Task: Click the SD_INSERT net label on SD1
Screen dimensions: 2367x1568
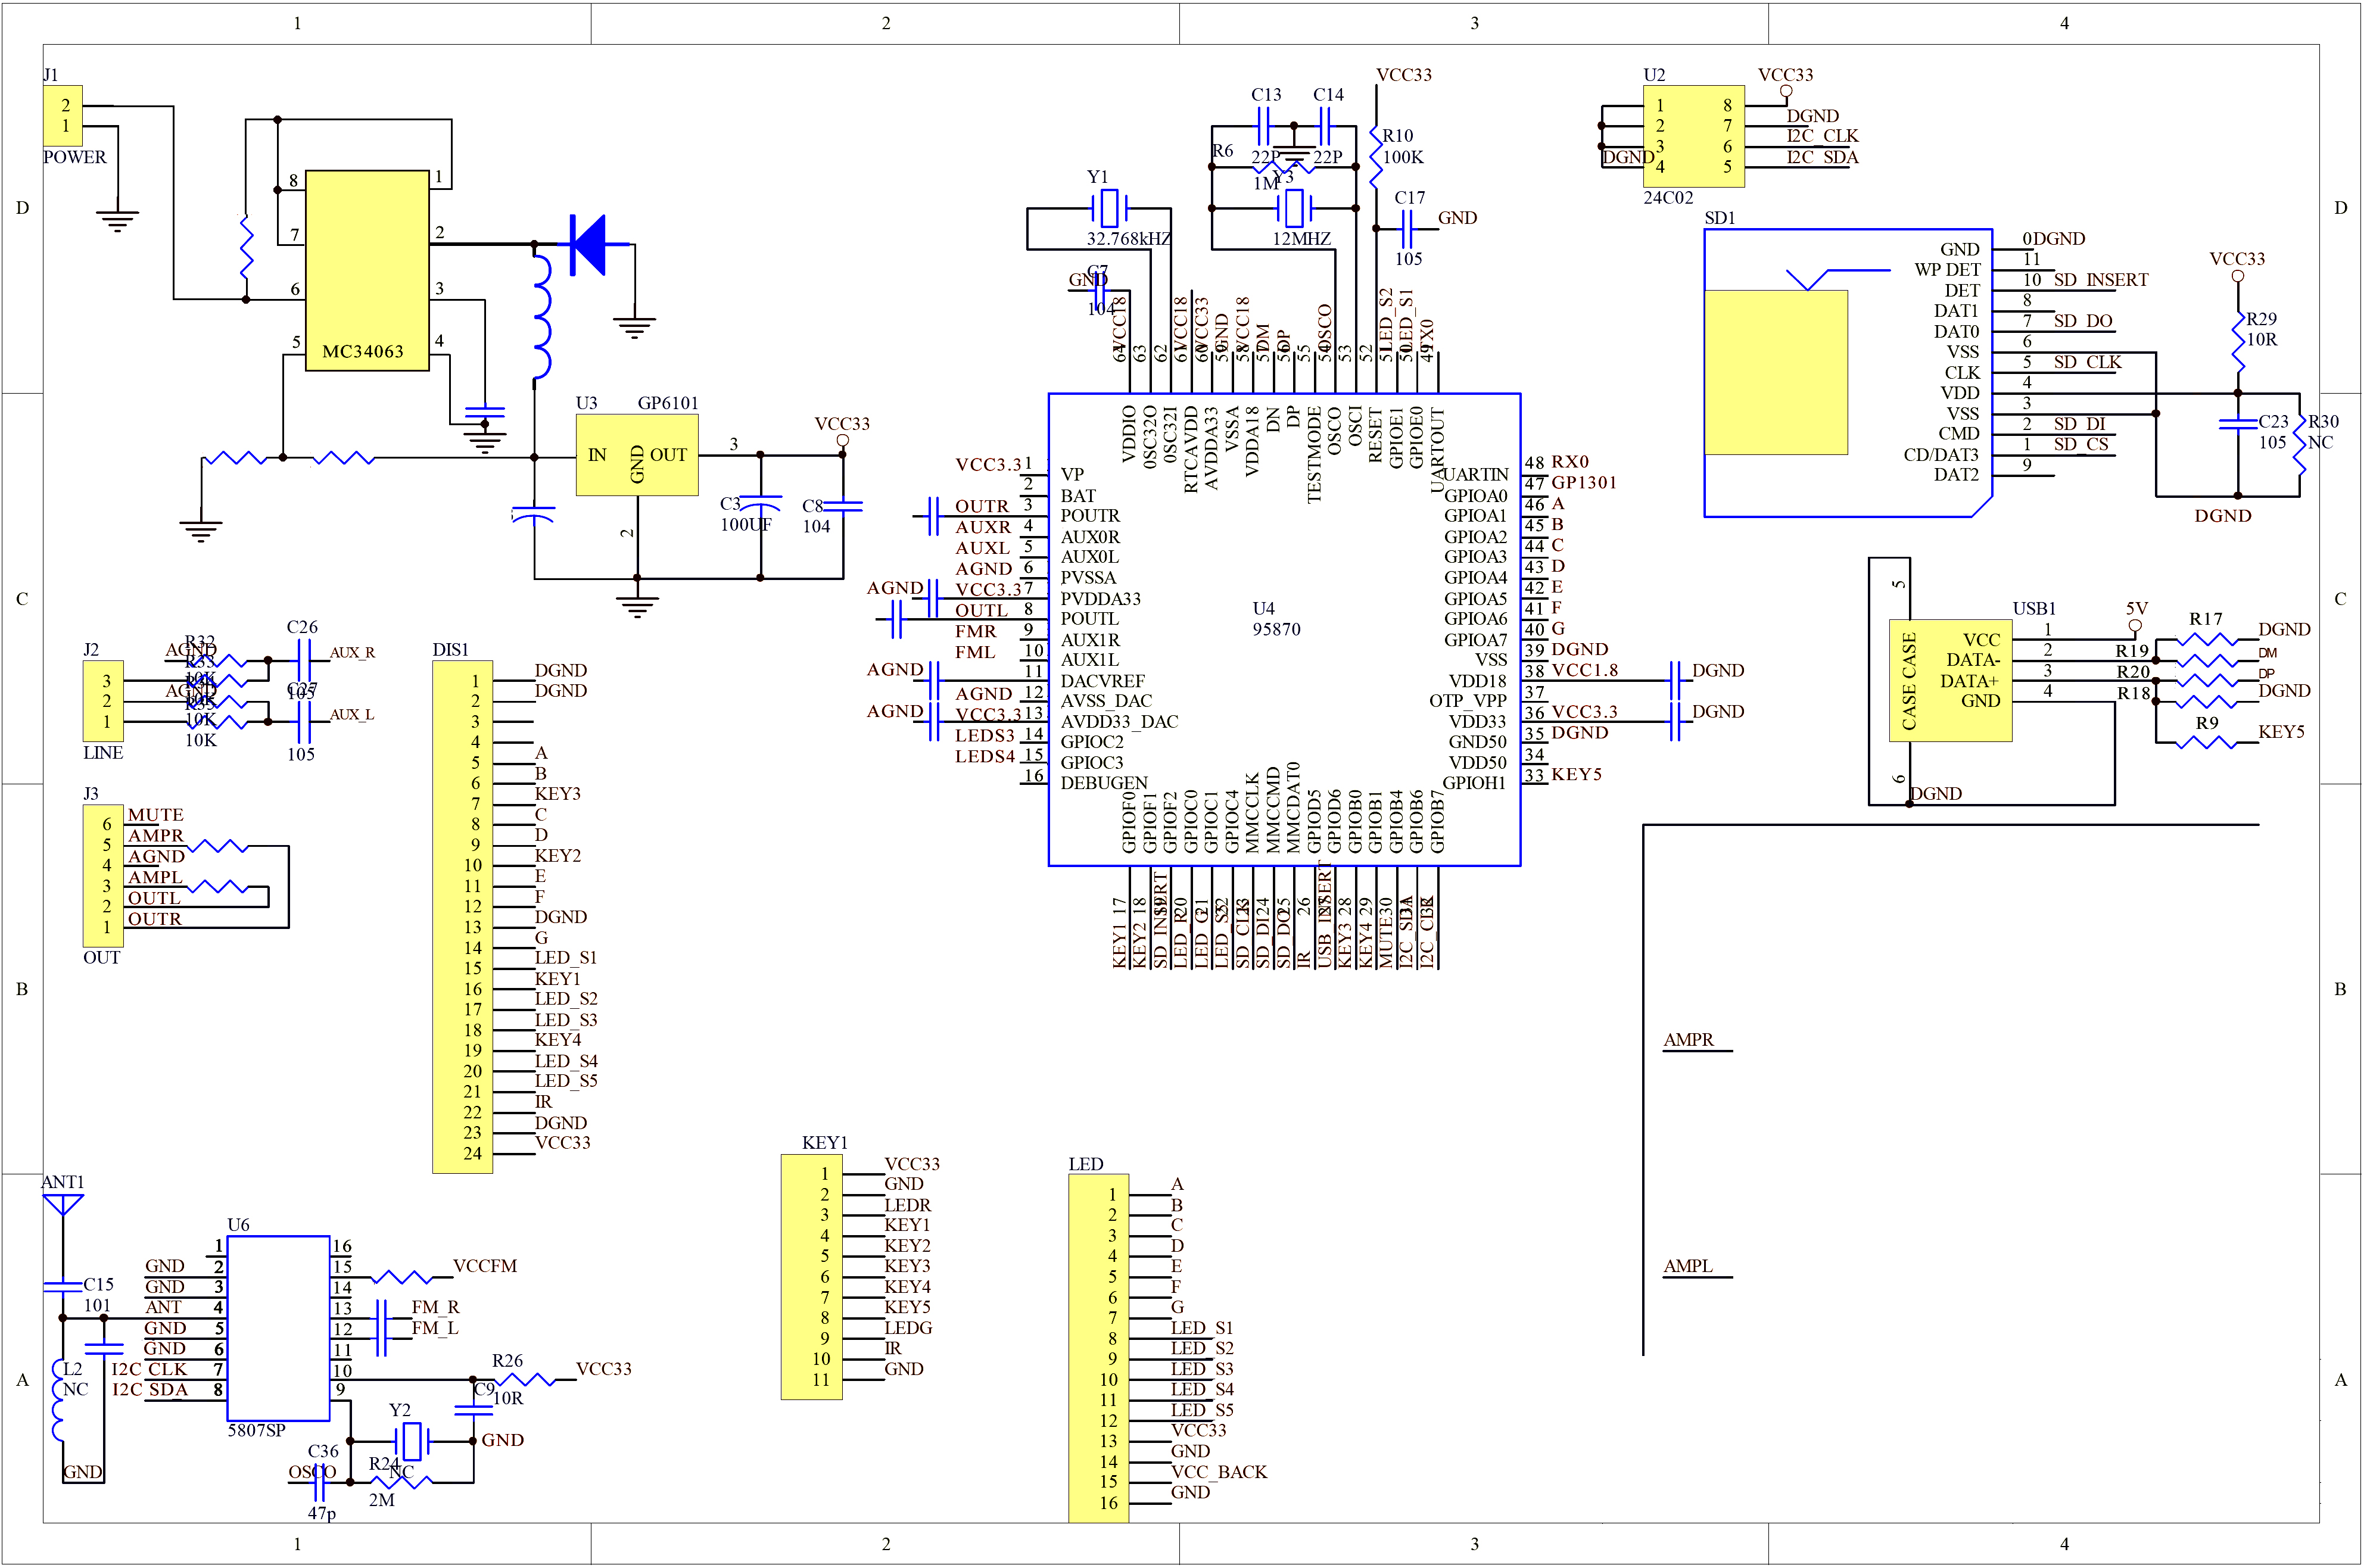Action: (x=2101, y=280)
